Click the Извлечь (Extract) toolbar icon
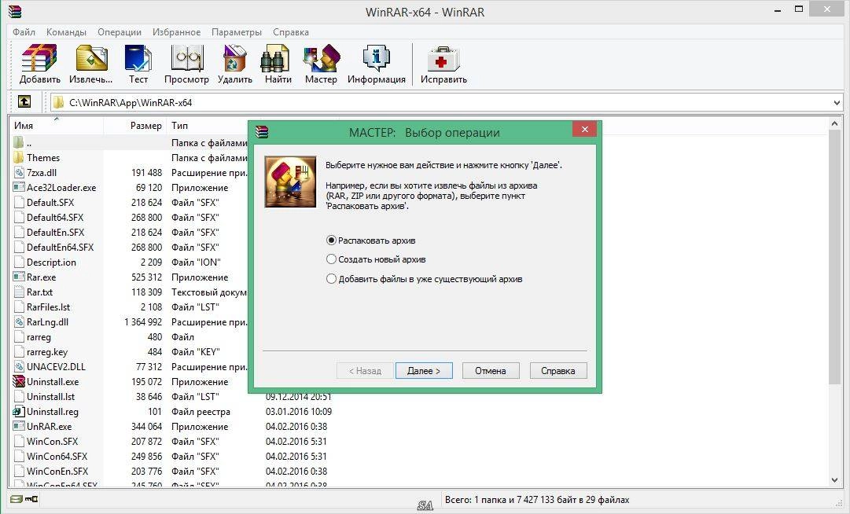 [91, 58]
